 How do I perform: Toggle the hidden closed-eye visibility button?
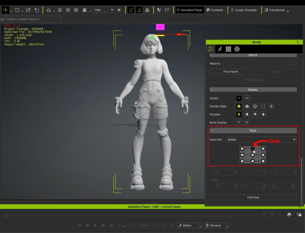[247, 98]
